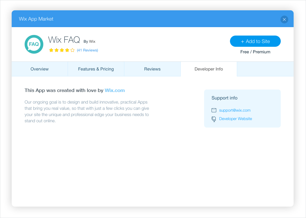Click the teal FAQ app logo
306x218 pixels.
pos(34,44)
